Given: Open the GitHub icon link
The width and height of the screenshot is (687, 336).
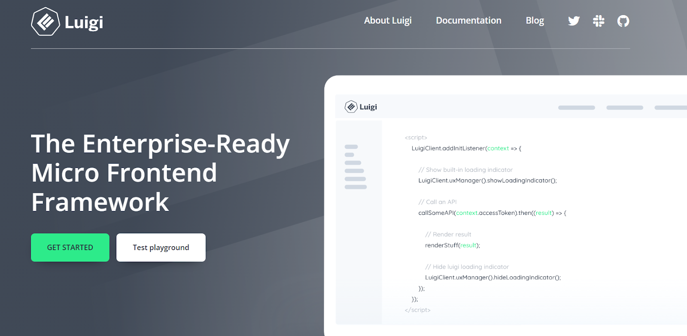Looking at the screenshot, I should pyautogui.click(x=623, y=21).
